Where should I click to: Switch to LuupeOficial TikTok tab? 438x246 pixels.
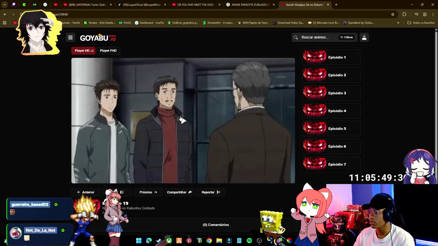pos(142,5)
